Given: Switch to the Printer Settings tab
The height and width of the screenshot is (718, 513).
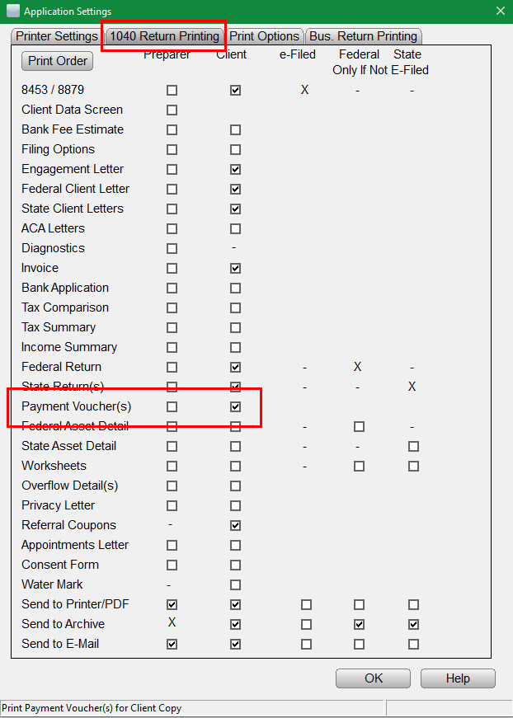Looking at the screenshot, I should click(56, 36).
